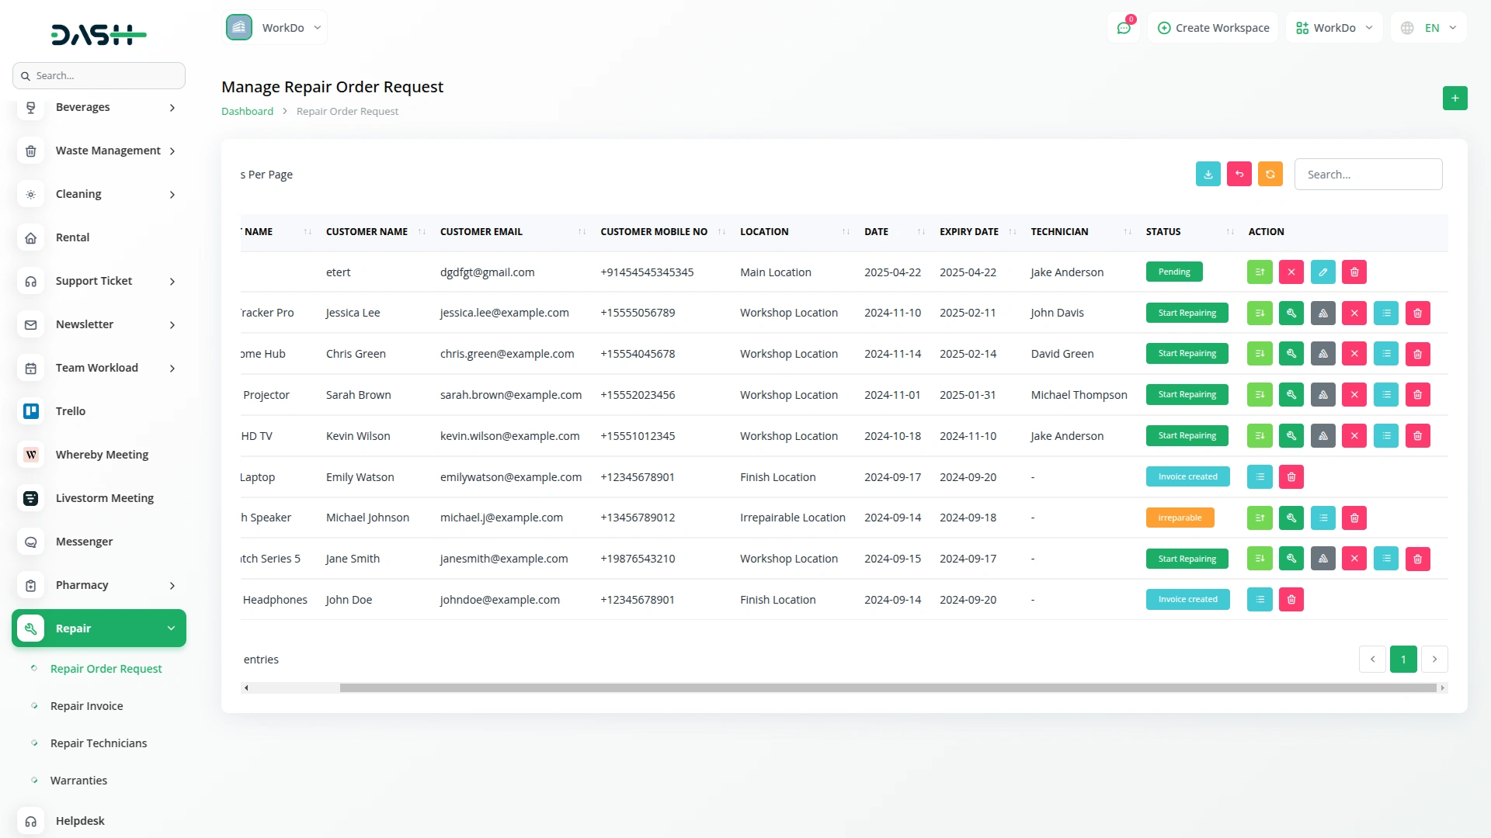This screenshot has height=838, width=1491.
Task: Click the teal list details icon for Emily Watson's row
Action: pos(1260,476)
